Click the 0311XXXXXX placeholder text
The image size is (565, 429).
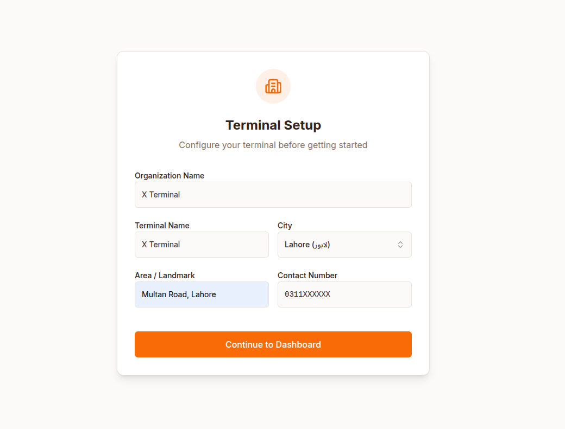[307, 294]
